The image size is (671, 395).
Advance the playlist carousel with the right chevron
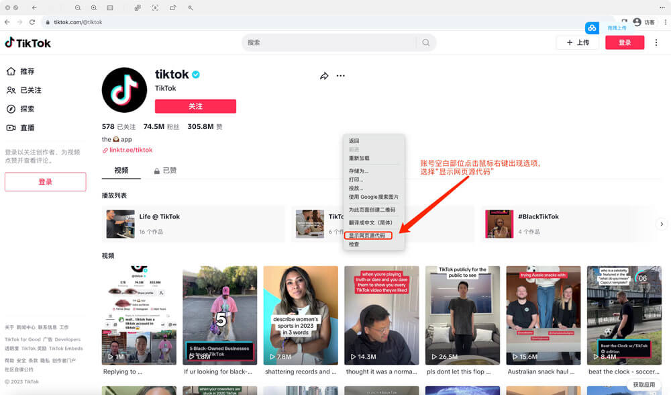662,224
